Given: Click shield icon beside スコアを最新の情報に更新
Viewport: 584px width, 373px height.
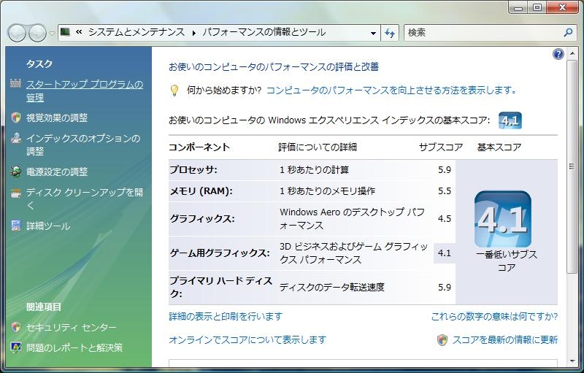Looking at the screenshot, I should [442, 339].
